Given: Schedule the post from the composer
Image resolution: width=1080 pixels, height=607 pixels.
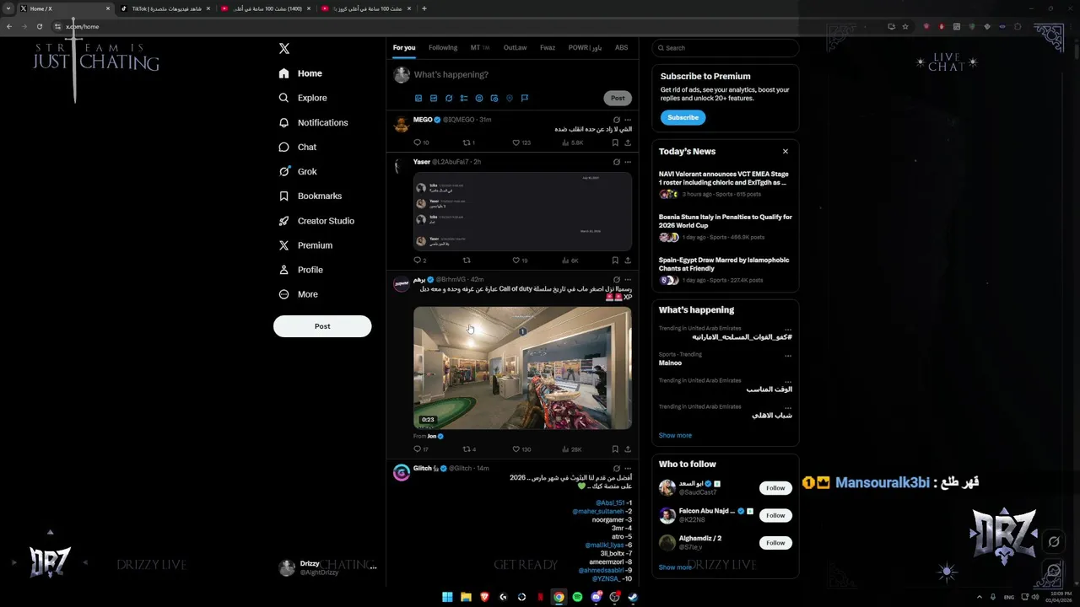Looking at the screenshot, I should click(494, 99).
